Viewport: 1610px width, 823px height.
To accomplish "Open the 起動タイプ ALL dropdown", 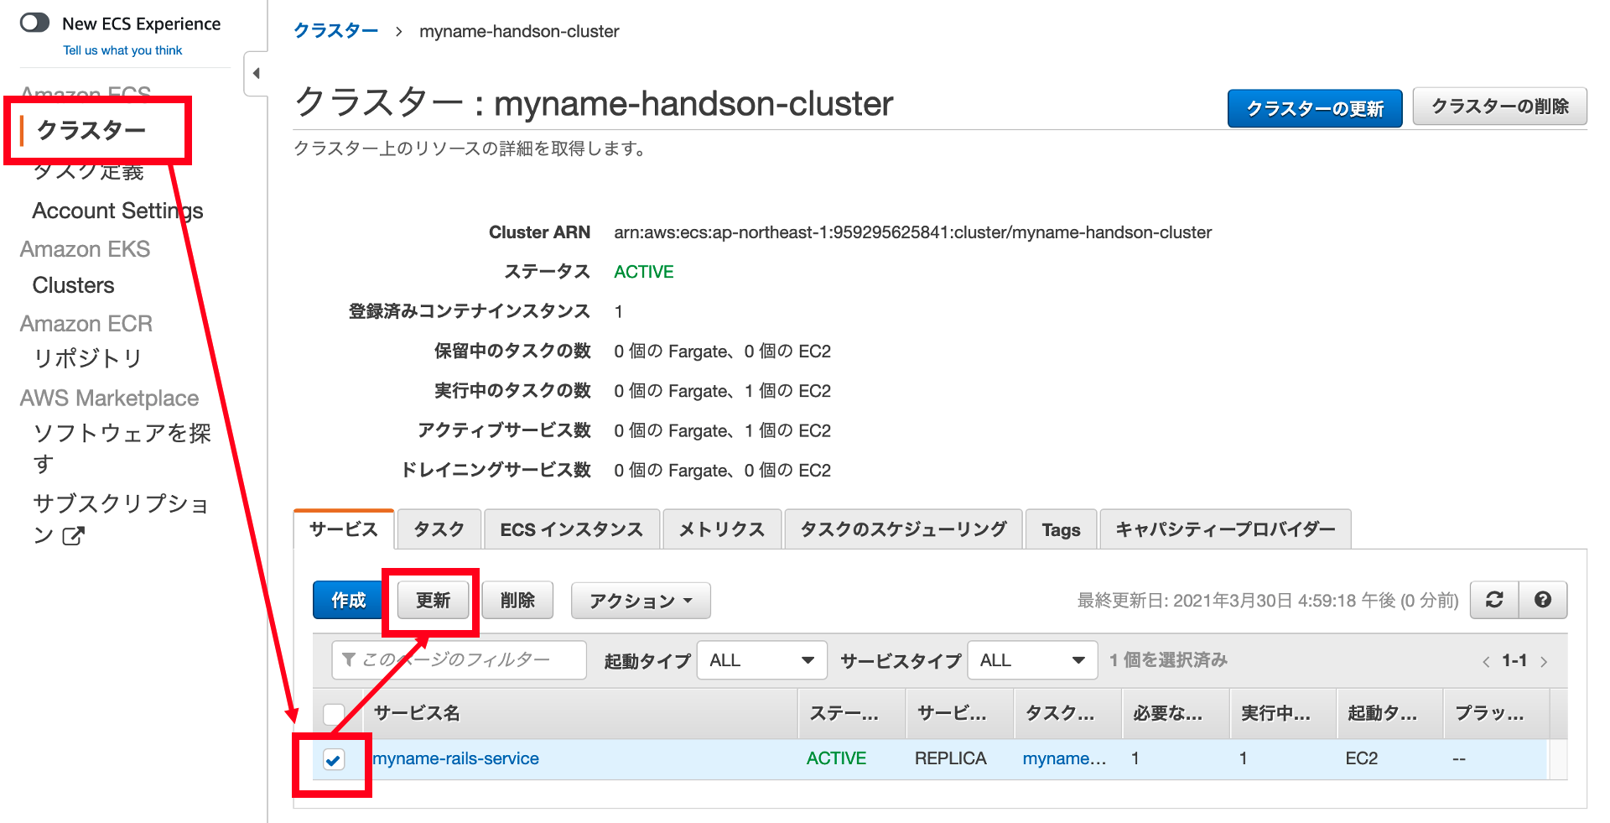I will 761,660.
